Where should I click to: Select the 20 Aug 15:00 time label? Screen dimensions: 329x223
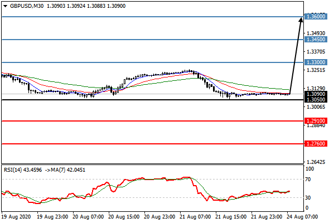(x=124, y=217)
